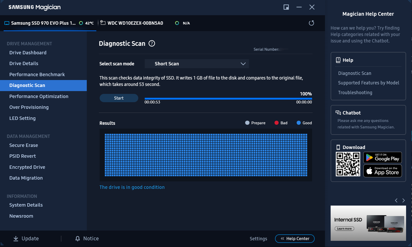Click the Internal SSD banner image

(x=368, y=223)
